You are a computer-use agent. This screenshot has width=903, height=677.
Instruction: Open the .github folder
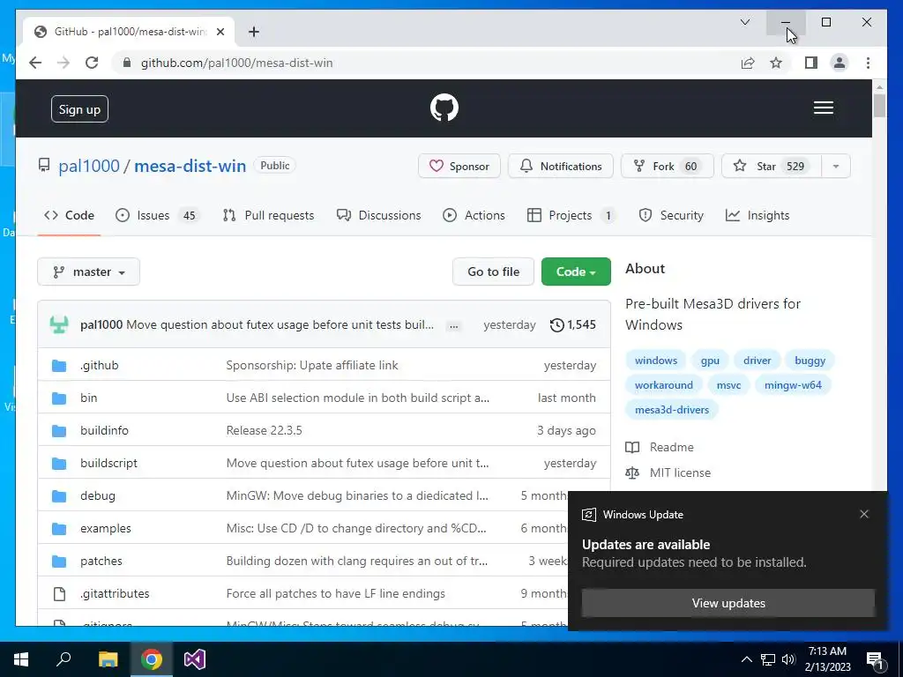point(100,365)
